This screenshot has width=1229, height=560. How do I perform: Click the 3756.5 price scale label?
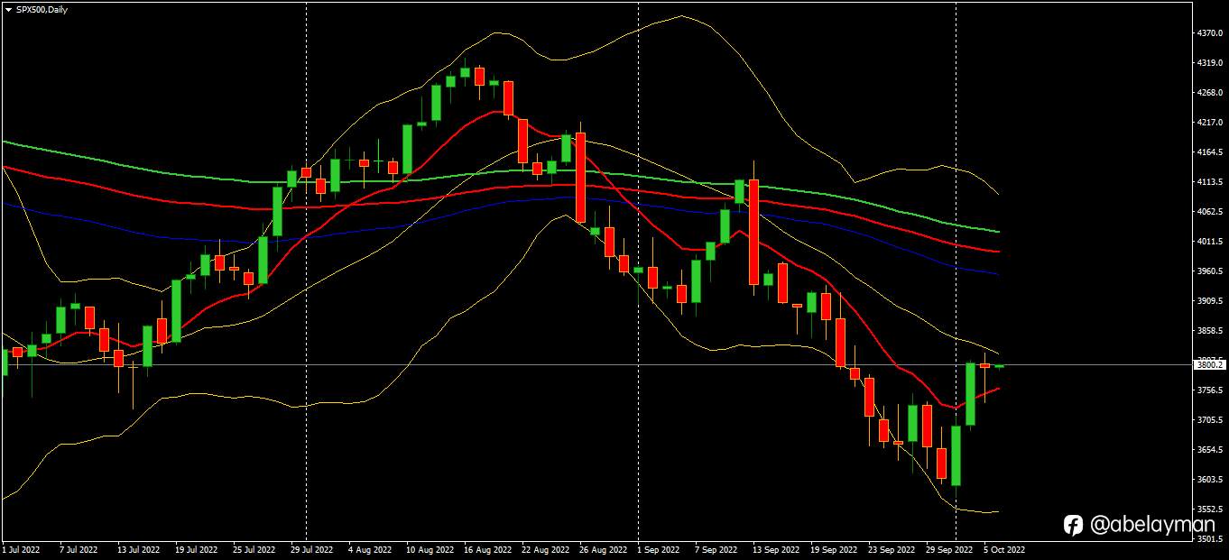click(x=1209, y=390)
